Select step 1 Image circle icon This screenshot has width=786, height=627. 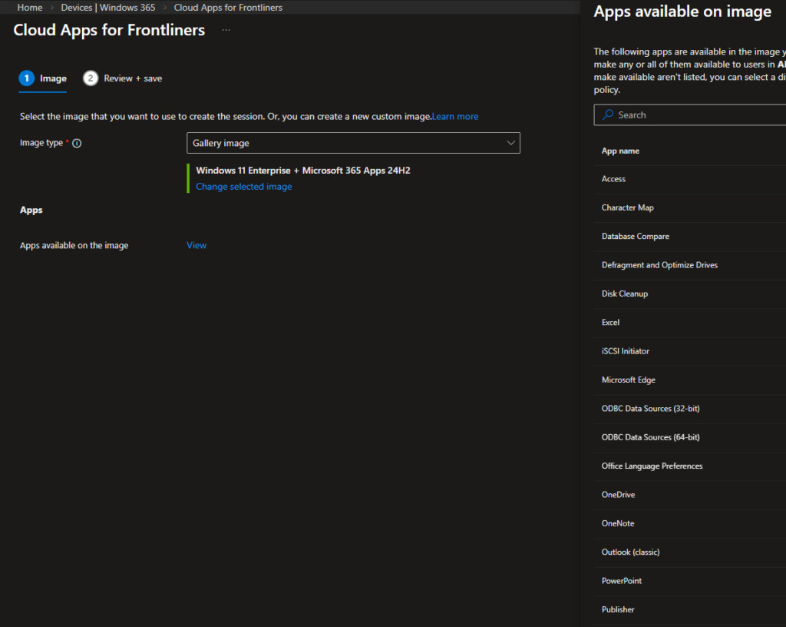tap(27, 78)
